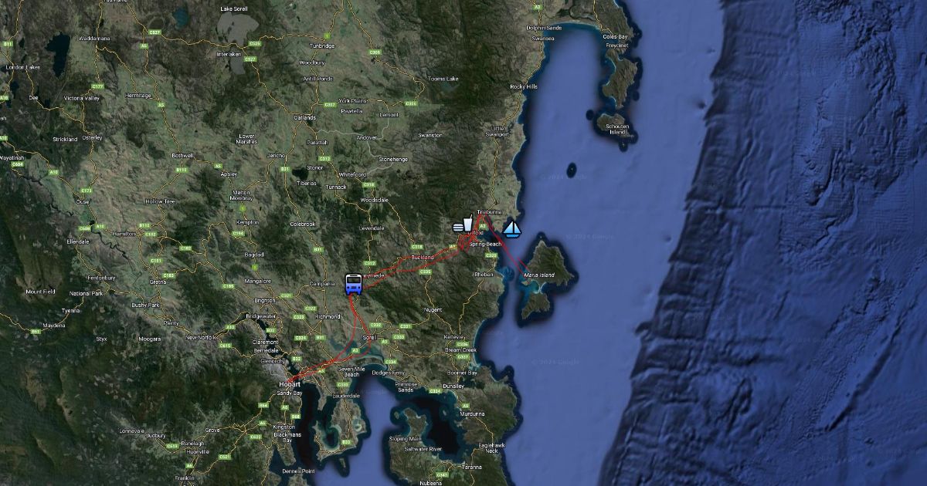The width and height of the screenshot is (927, 486).
Task: Click the Hobart city label
Action: click(x=290, y=383)
